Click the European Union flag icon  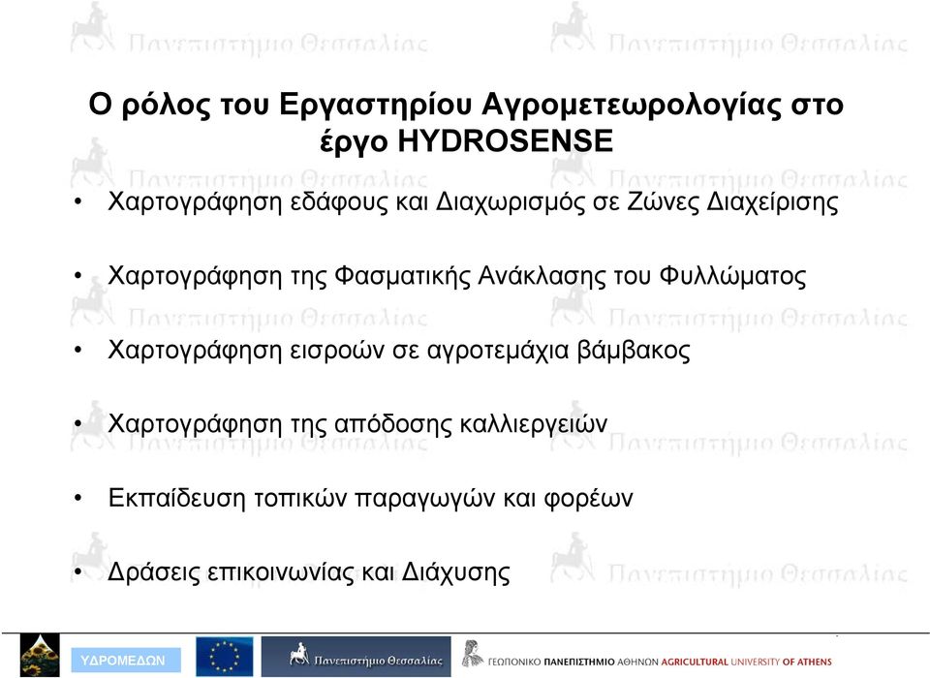click(x=225, y=657)
